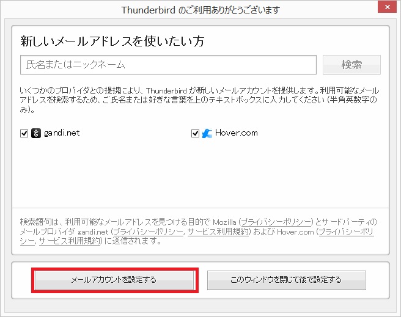Focus the 氏名またはニックネーム text field
The width and height of the screenshot is (401, 317).
point(168,64)
